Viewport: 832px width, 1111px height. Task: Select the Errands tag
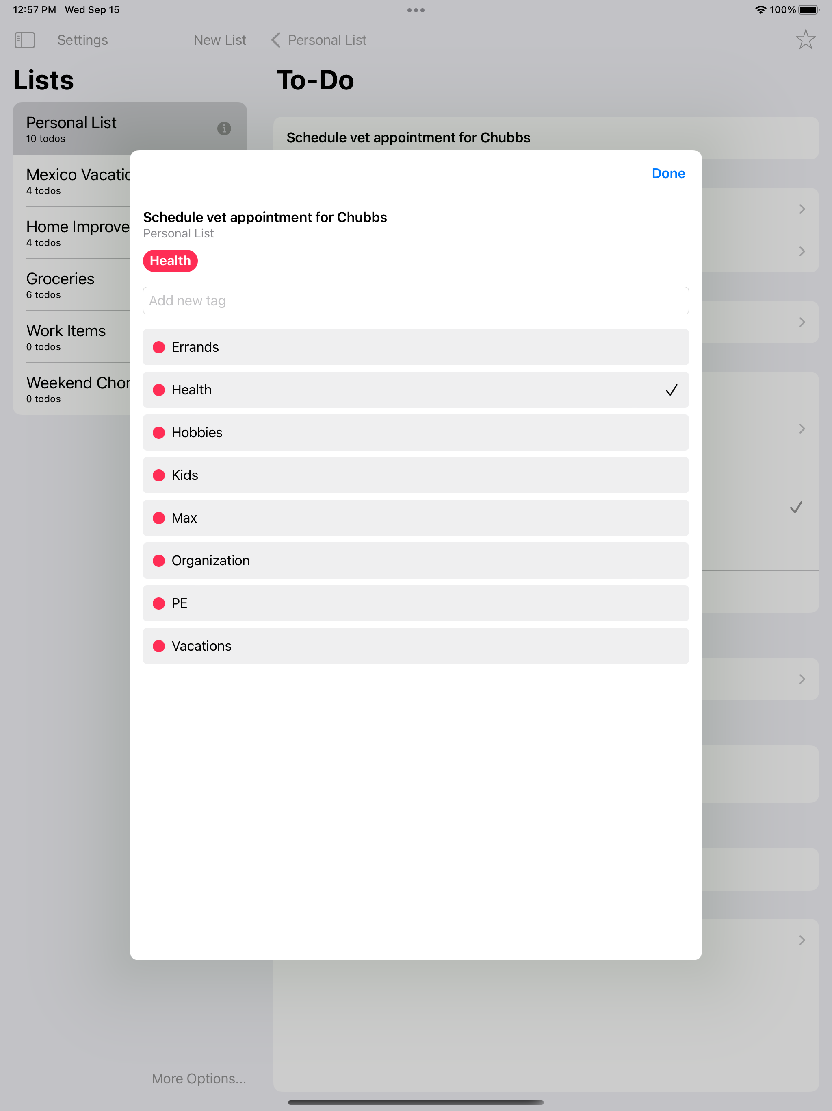[416, 347]
